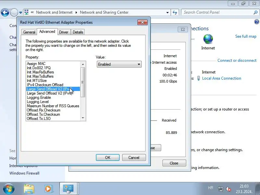The width and height of the screenshot is (260, 195).
Task: Open the Windows Start menu
Action: point(9,188)
